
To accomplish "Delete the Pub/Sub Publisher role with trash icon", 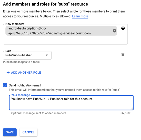I will (x=123, y=55).
